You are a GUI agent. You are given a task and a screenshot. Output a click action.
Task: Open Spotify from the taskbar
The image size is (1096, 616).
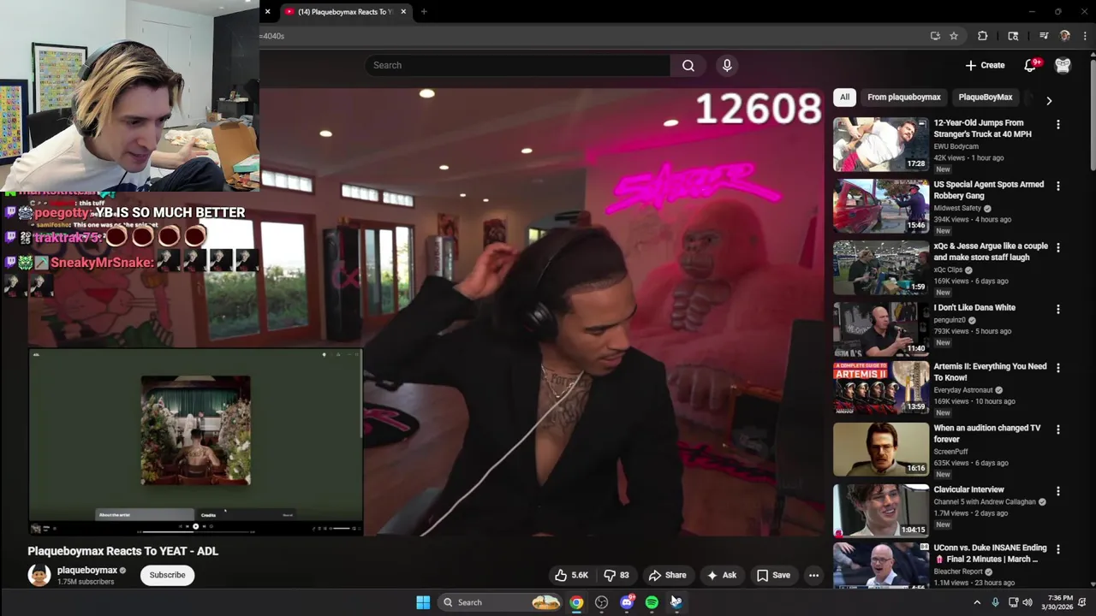(x=652, y=602)
